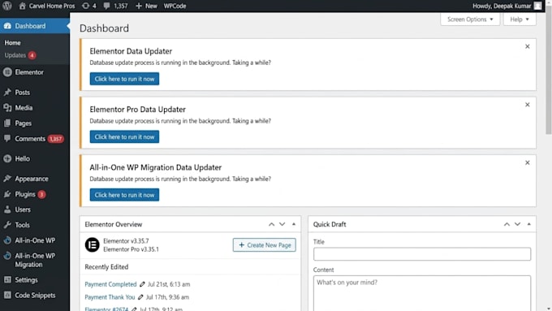This screenshot has height=311, width=552.
Task: Collapse the Elementor Overview panel
Action: point(294,224)
